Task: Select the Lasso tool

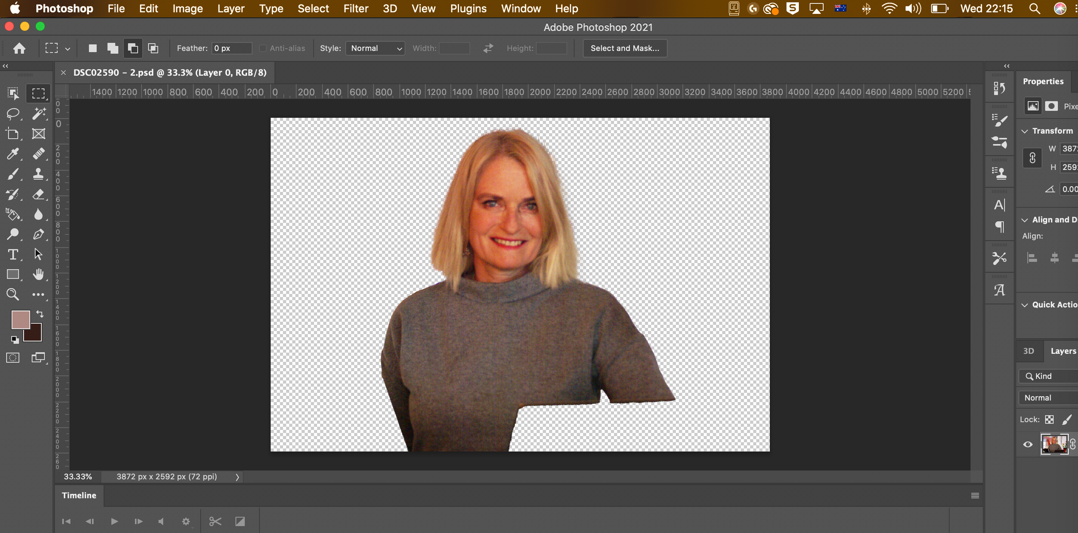Action: [x=13, y=114]
